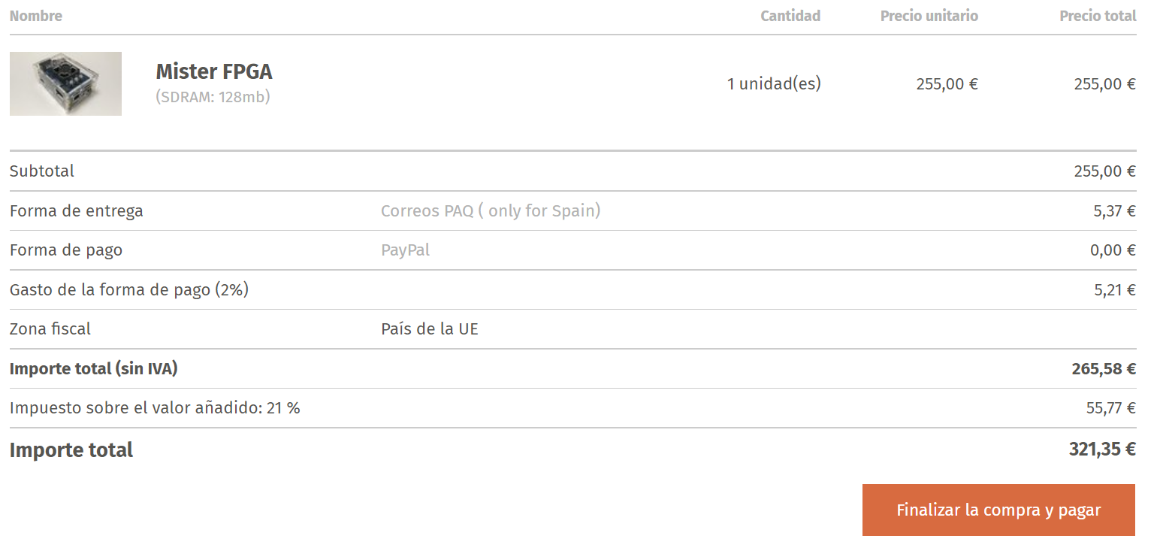The image size is (1157, 560).
Task: Click the Cantidad column header
Action: click(790, 16)
